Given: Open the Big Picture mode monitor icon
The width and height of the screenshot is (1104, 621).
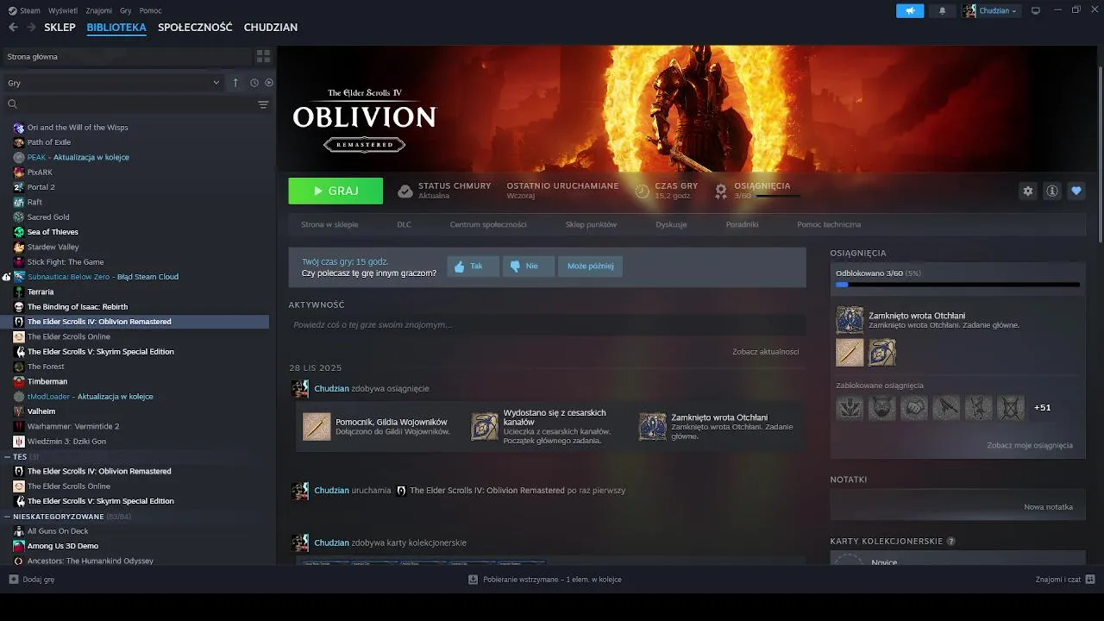Looking at the screenshot, I should [x=1036, y=10].
